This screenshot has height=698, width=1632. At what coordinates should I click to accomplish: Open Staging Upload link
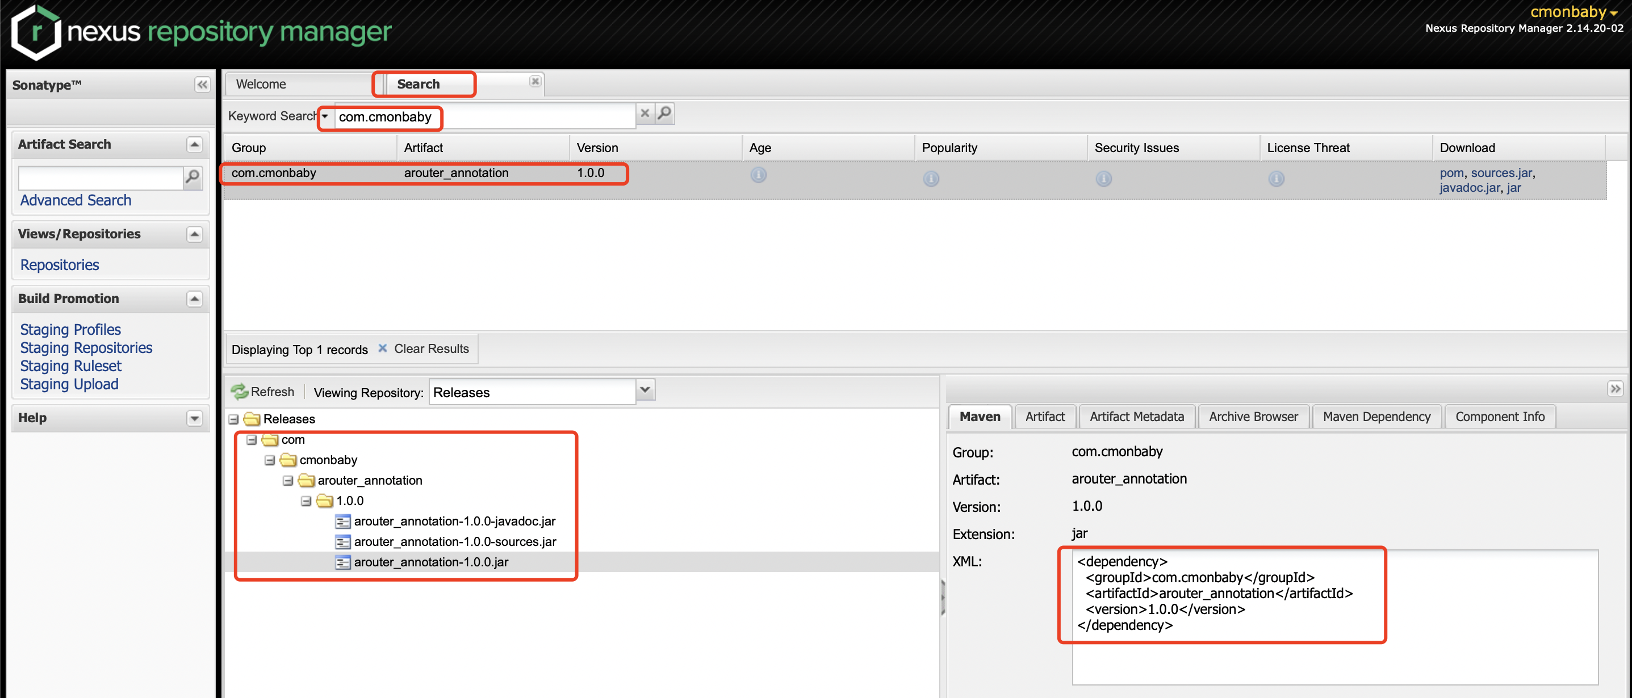pos(69,384)
